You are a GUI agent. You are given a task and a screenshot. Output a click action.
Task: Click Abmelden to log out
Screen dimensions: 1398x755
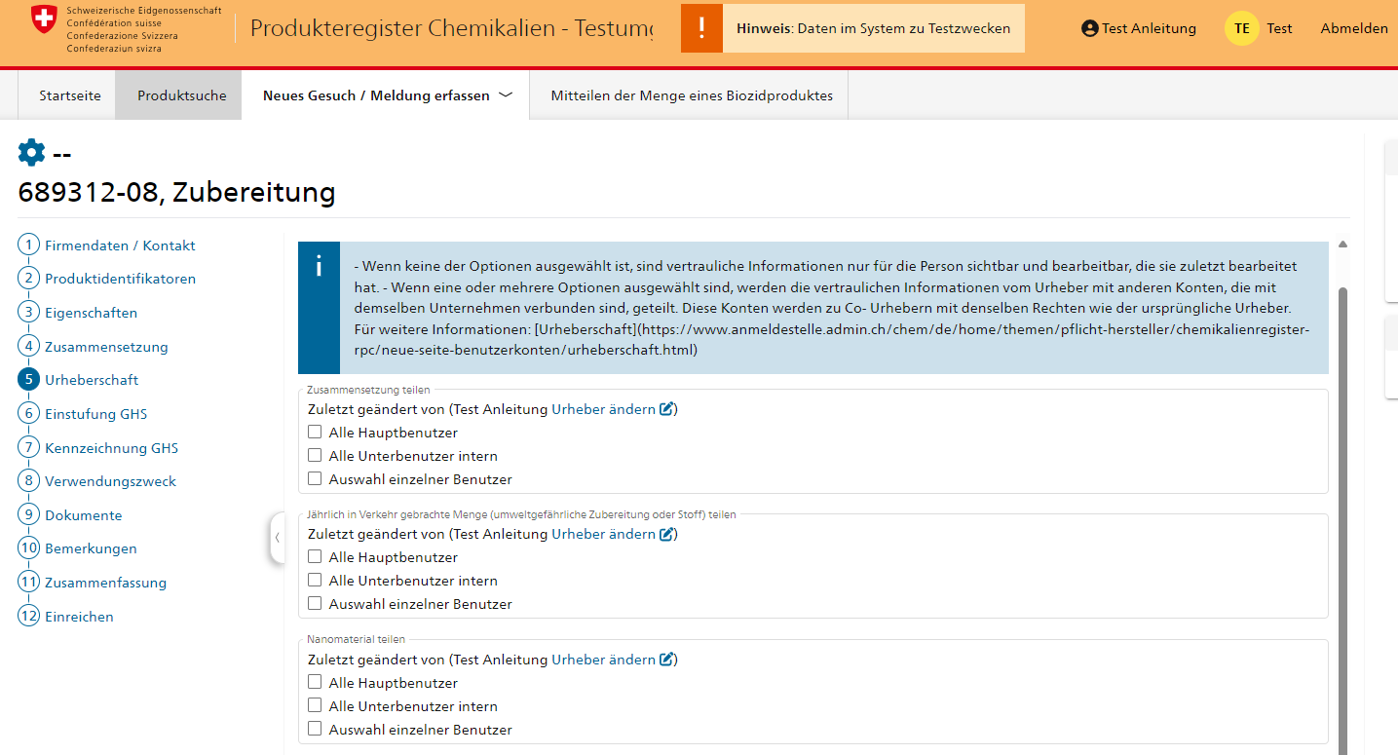1353,28
